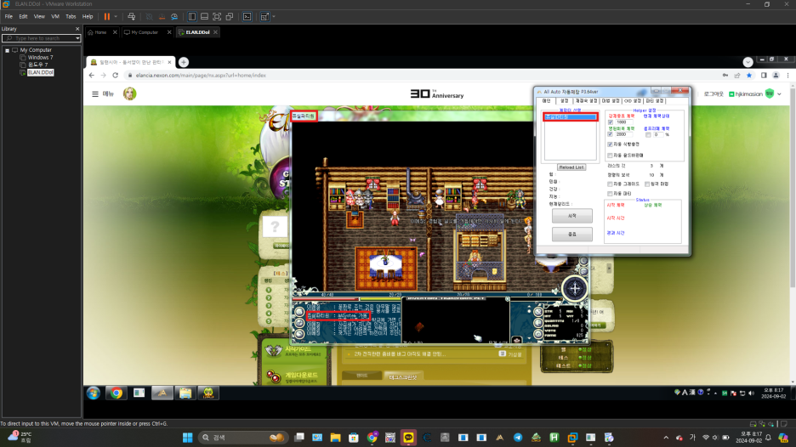
Task: Click the stretch guest display icon
Action: pos(264,17)
